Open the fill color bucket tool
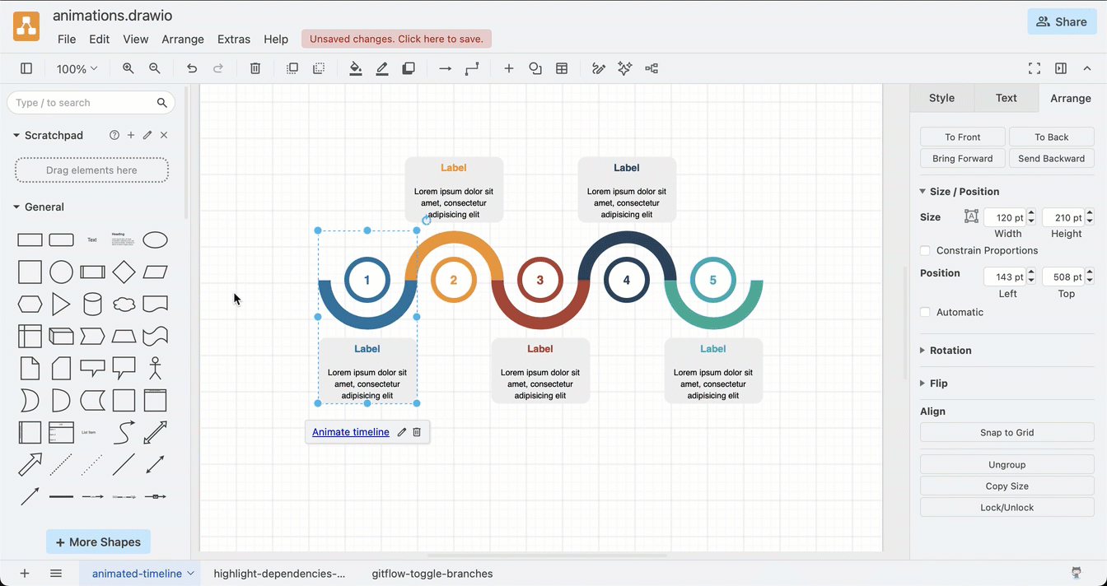Screen dimensions: 1107x586 356,68
